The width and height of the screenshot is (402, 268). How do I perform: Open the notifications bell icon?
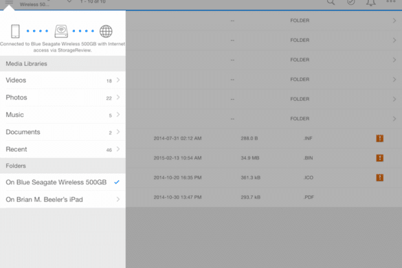(370, 3)
